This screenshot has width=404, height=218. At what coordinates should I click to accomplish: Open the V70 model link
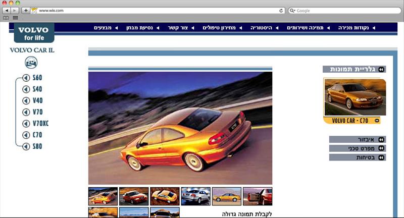37,112
